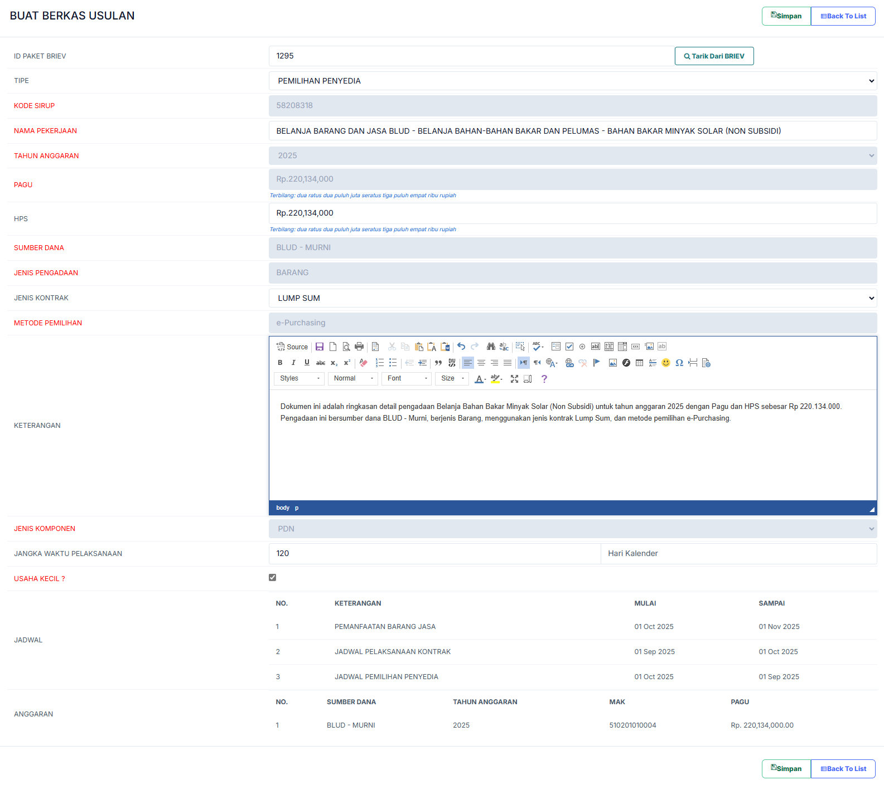
Task: Maximize the editor with the expand icon
Action: pyautogui.click(x=514, y=379)
